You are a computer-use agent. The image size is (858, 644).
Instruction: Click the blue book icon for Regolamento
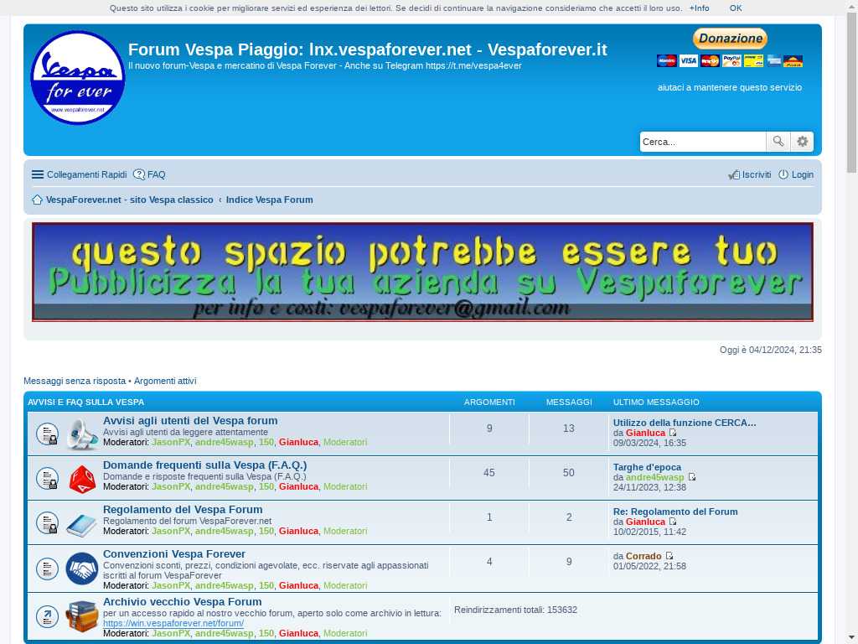81,525
